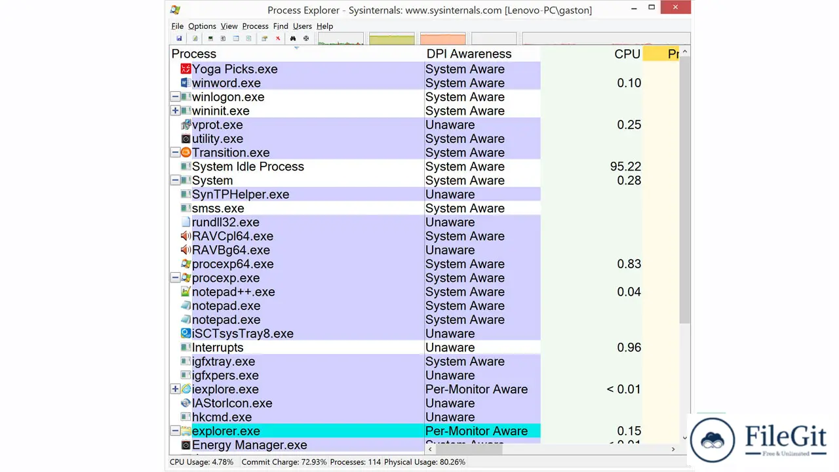Image resolution: width=839 pixels, height=472 pixels.
Task: Open the Options menu
Action: coord(202,26)
